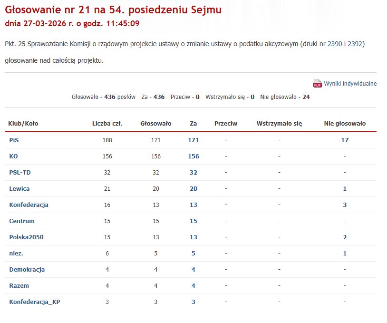This screenshot has height=323, width=387.
Task: Open the PSL-TD club results
Action: [19, 172]
